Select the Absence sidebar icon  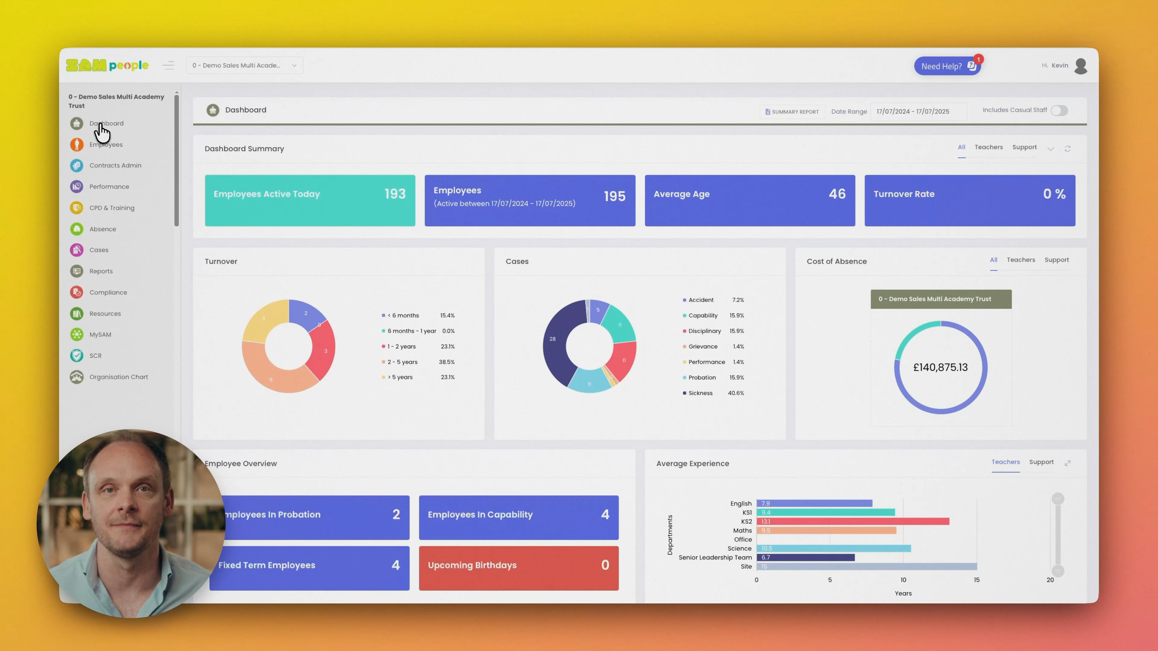[x=76, y=229]
